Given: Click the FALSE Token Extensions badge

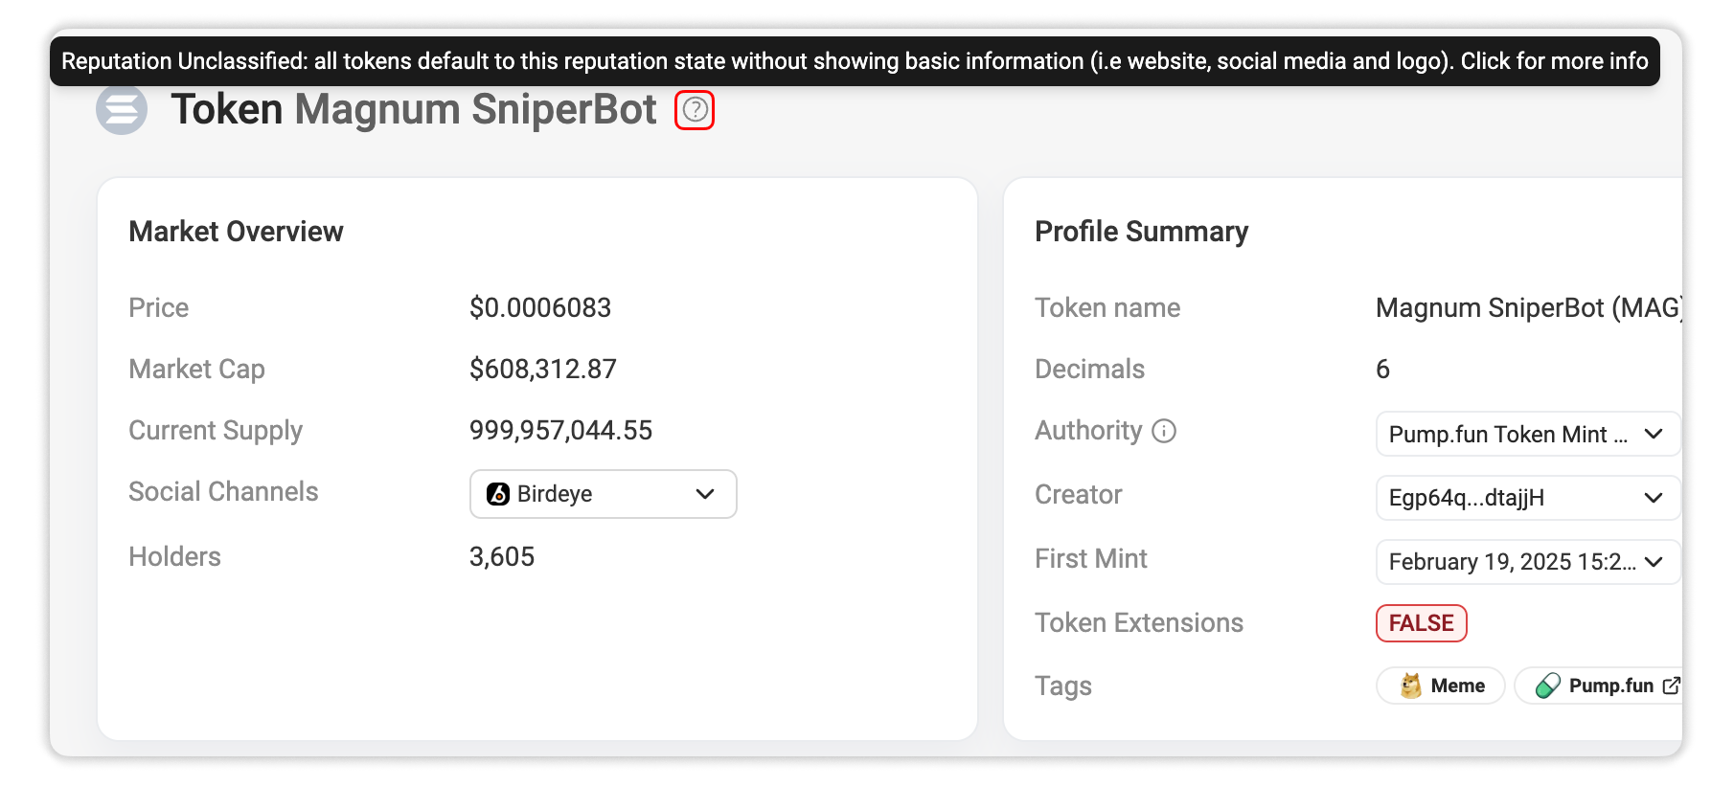Looking at the screenshot, I should click(1422, 623).
